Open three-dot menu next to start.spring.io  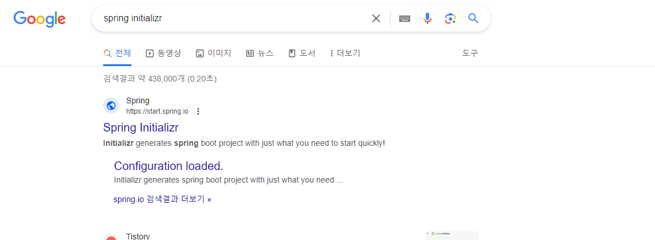coord(198,111)
